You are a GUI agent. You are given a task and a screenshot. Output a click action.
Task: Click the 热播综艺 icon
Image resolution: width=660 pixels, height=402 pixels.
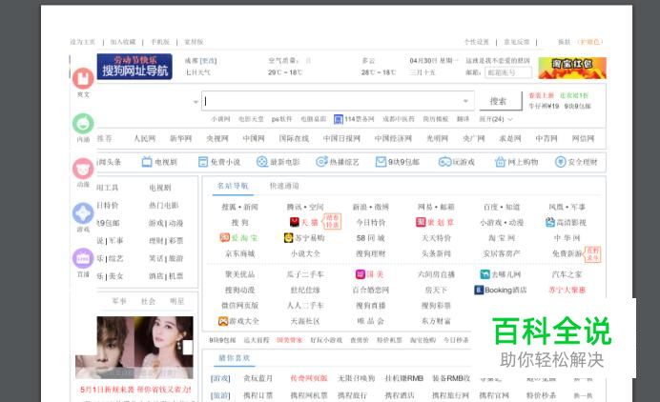click(x=321, y=162)
